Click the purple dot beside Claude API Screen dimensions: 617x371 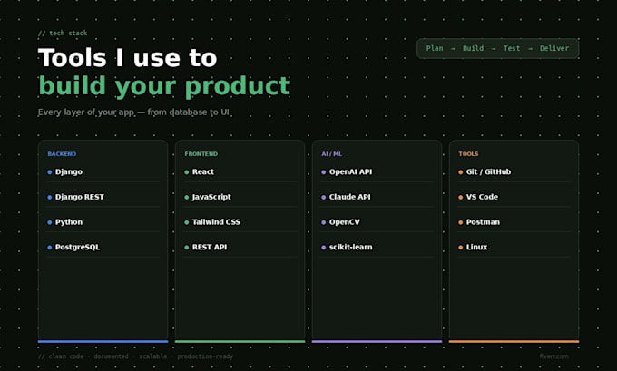tap(323, 197)
